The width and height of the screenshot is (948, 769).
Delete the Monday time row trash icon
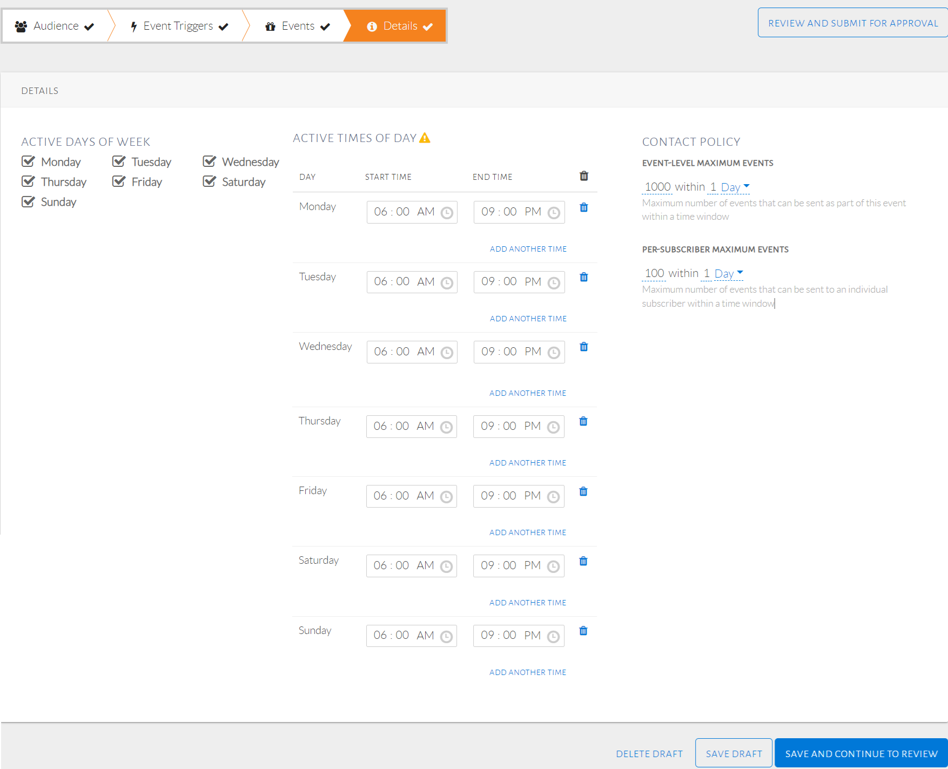click(x=583, y=207)
